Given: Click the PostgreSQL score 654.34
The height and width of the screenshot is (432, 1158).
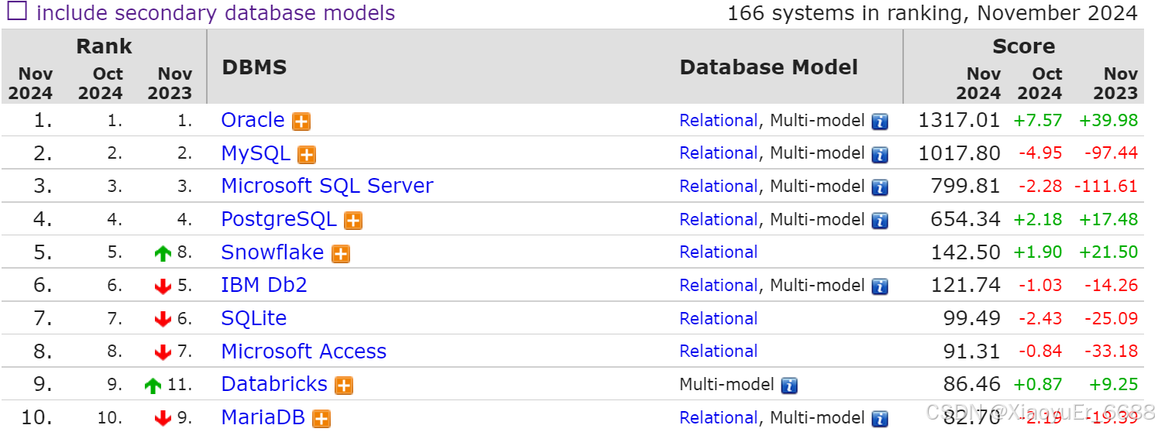Looking at the screenshot, I should click(x=965, y=220).
